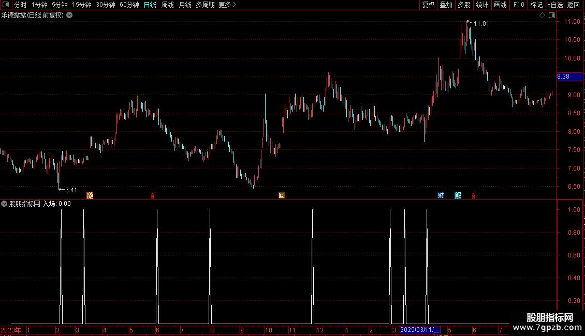
Task: Click the 叠加 overlay button
Action: 446,5
